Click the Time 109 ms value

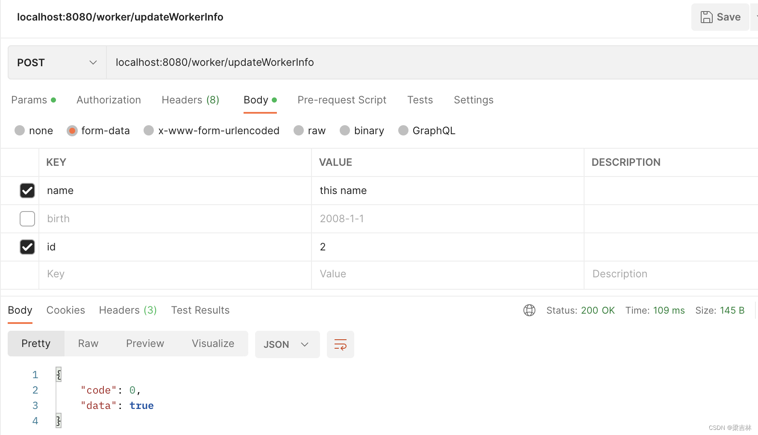coord(669,311)
